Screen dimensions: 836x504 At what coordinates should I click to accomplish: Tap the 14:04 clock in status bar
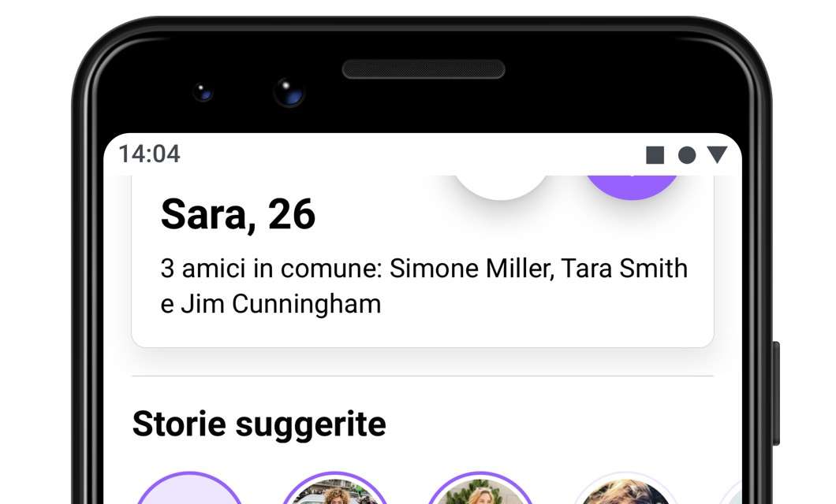(x=149, y=154)
